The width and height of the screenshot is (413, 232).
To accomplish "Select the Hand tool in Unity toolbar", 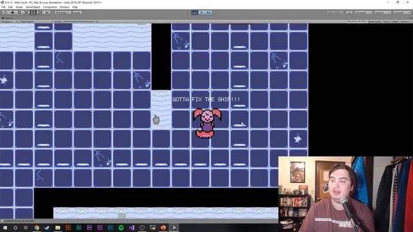I will click(6, 13).
